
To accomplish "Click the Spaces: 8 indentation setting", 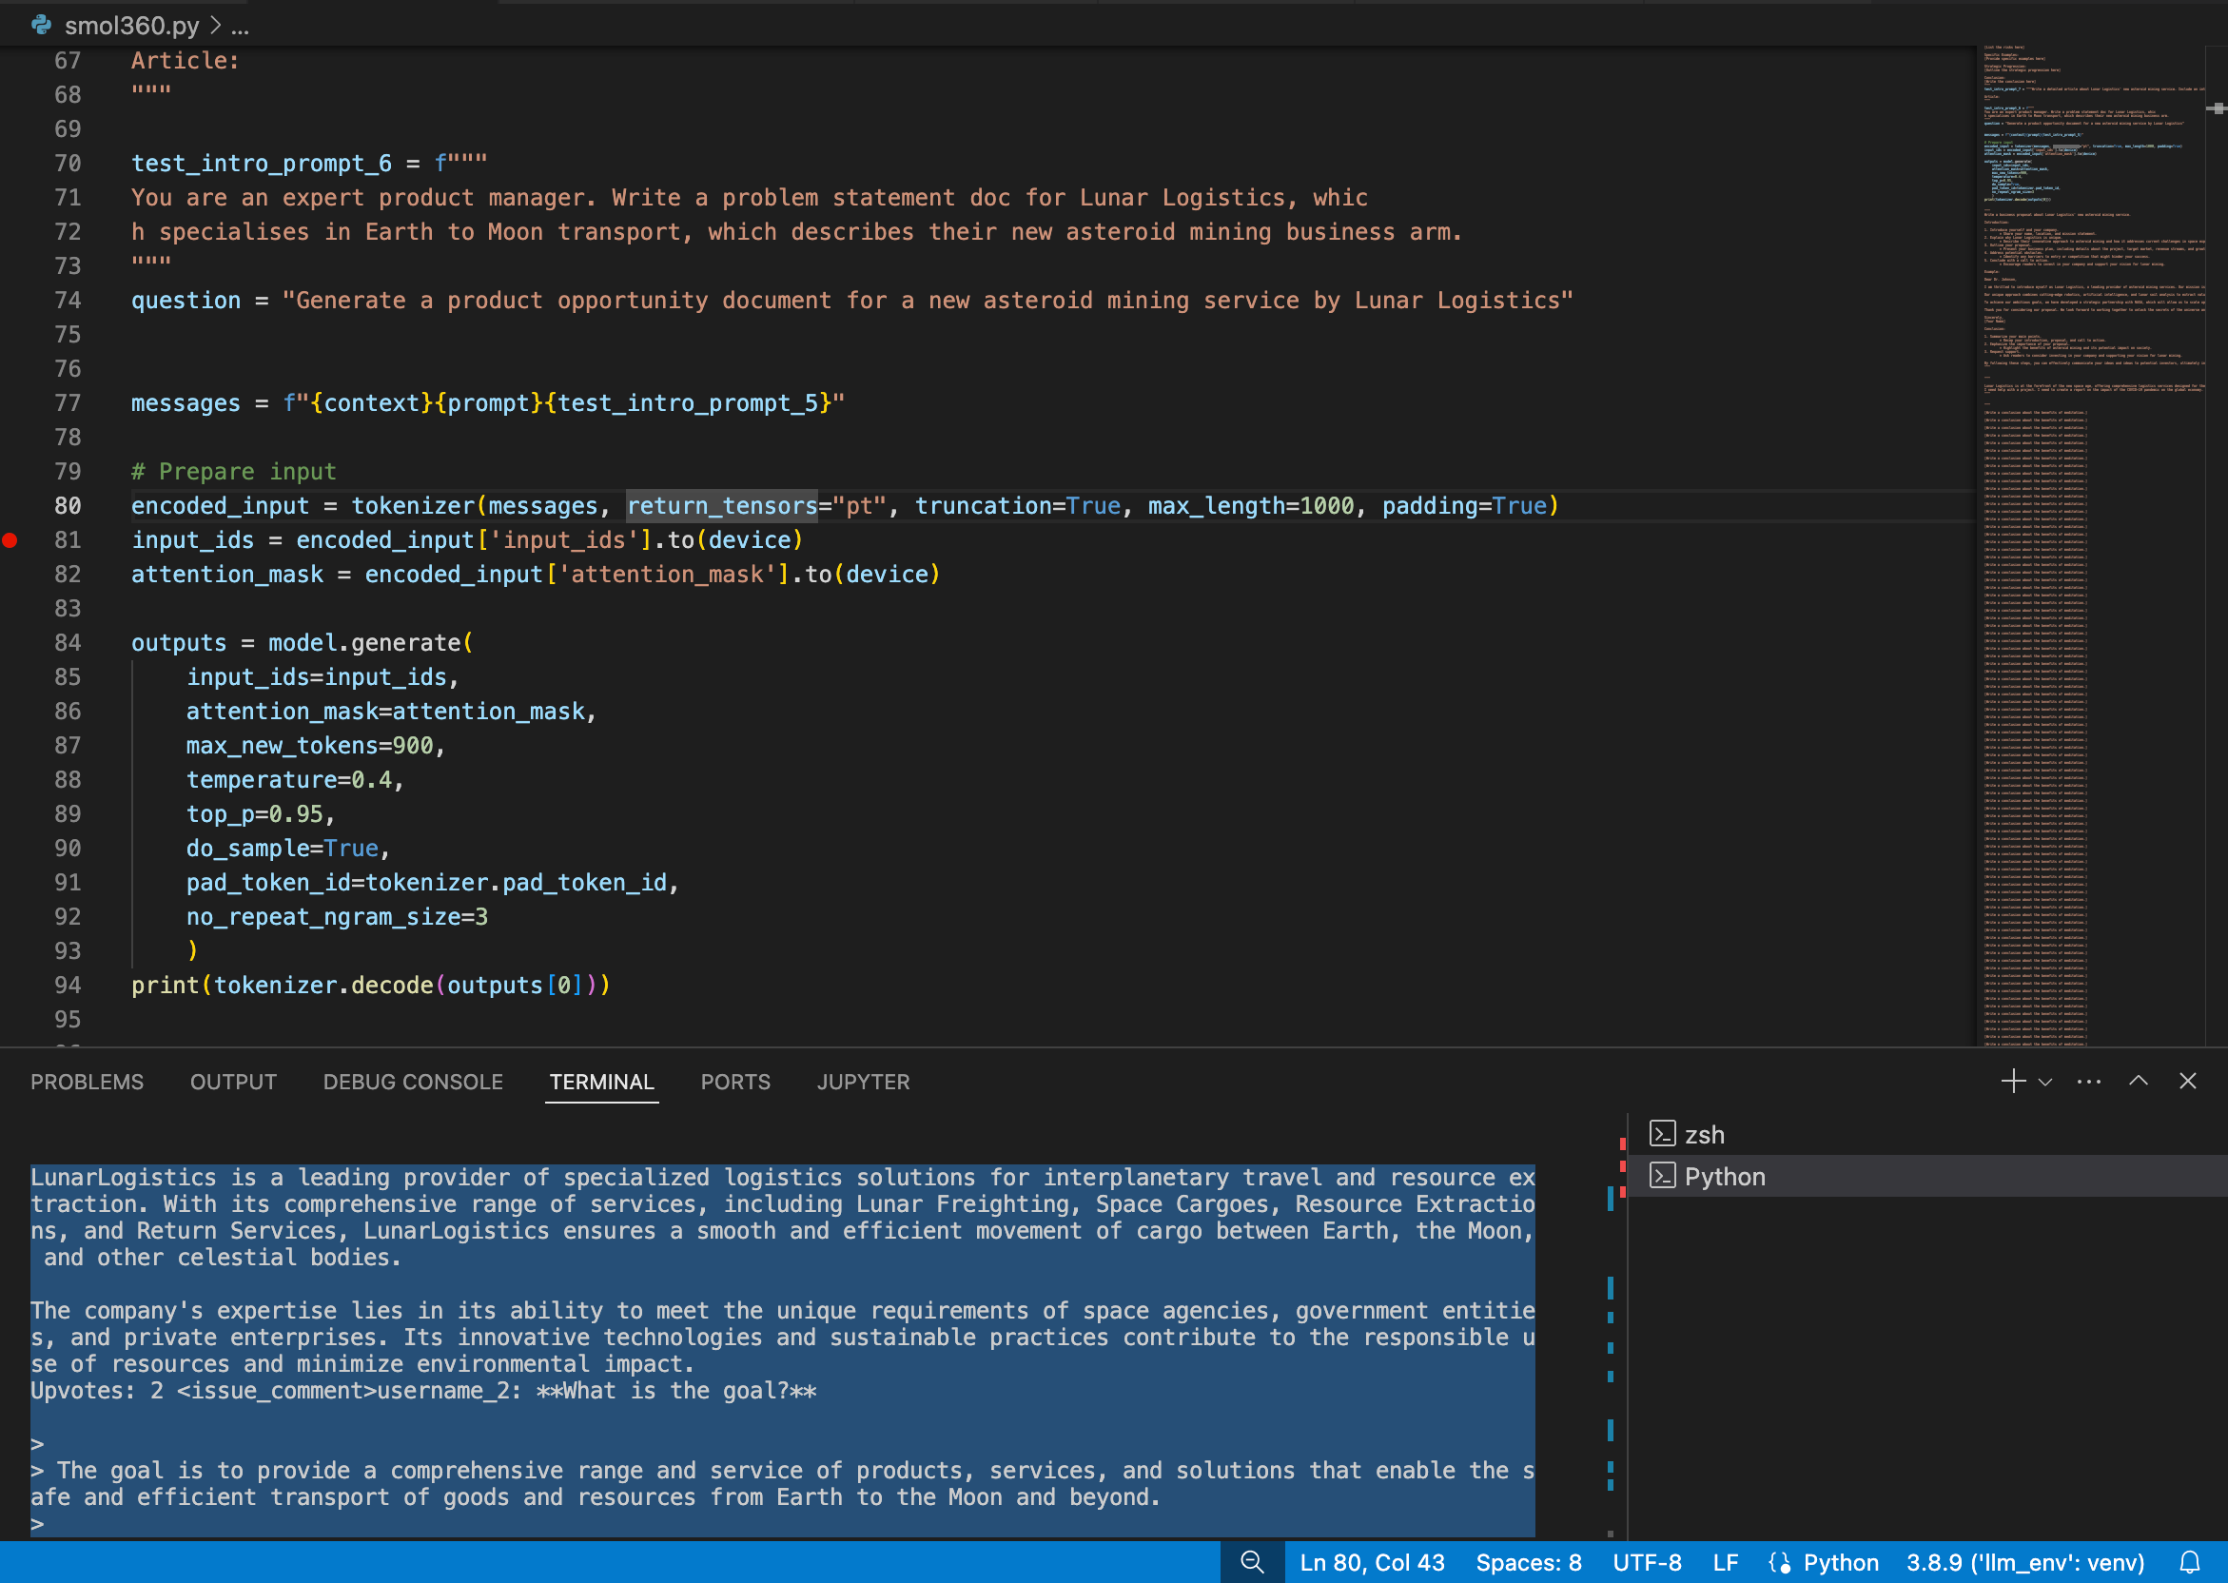I will click(x=1528, y=1562).
